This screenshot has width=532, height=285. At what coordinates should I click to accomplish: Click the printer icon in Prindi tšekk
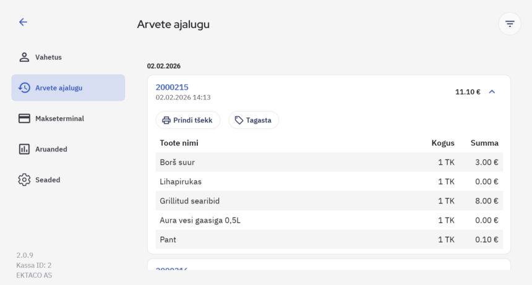(x=166, y=120)
